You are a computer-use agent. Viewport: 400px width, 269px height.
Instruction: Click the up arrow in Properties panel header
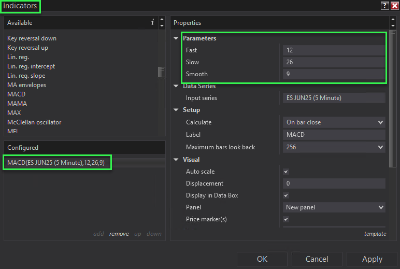pos(393,19)
